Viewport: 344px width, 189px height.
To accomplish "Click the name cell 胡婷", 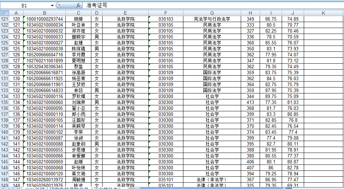I will pyautogui.click(x=78, y=19).
